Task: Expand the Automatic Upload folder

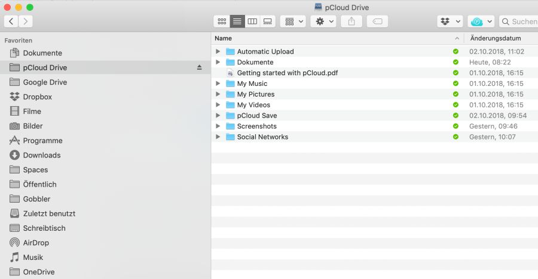Action: tap(218, 51)
